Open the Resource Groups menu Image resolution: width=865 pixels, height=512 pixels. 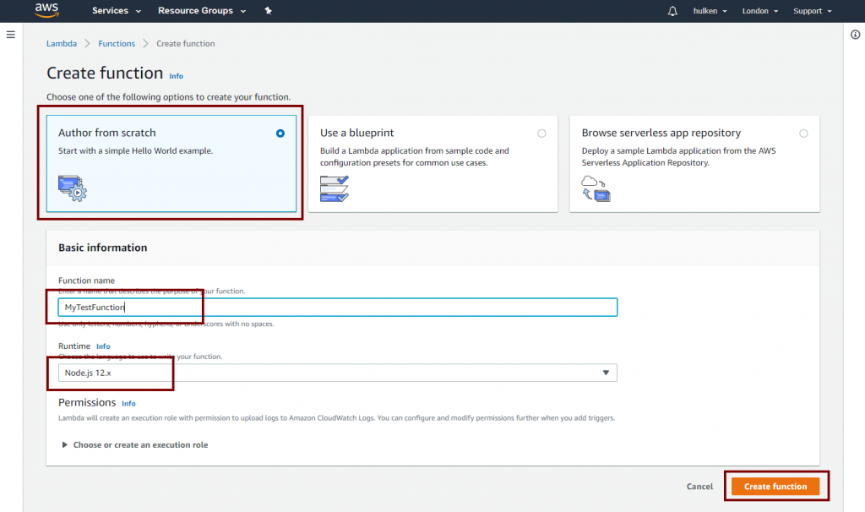[x=202, y=11]
